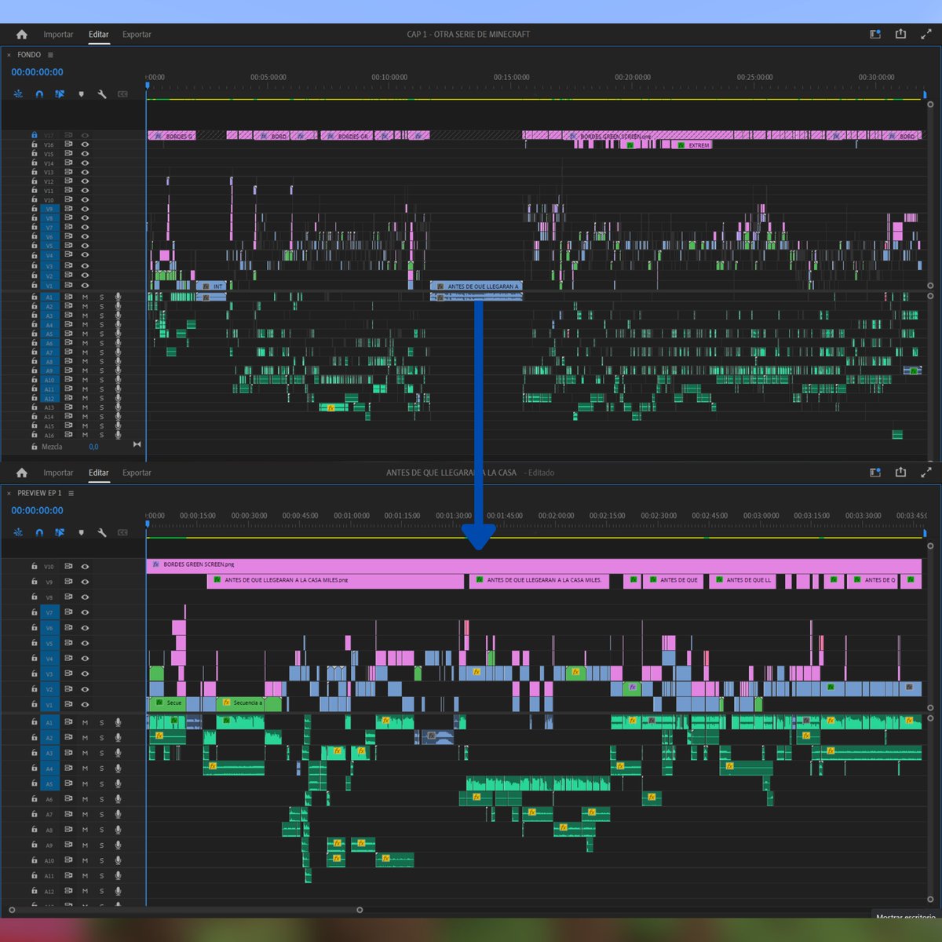Toggle sync lock for PREVIEW EP 1 track A3
Image resolution: width=942 pixels, height=942 pixels.
coord(68,753)
